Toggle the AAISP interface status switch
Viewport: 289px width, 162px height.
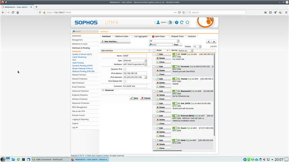coord(175,54)
